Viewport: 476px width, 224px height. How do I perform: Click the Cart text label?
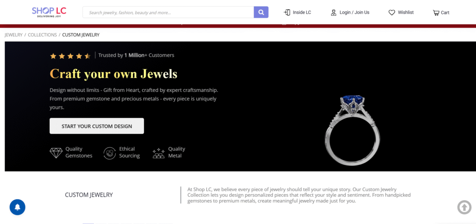point(445,13)
